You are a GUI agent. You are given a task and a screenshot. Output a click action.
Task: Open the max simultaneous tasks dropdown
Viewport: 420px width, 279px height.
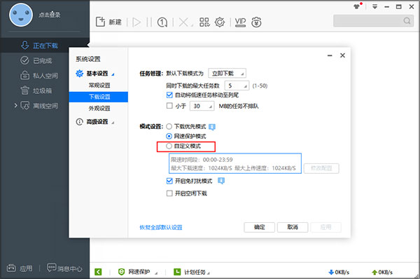coord(237,86)
